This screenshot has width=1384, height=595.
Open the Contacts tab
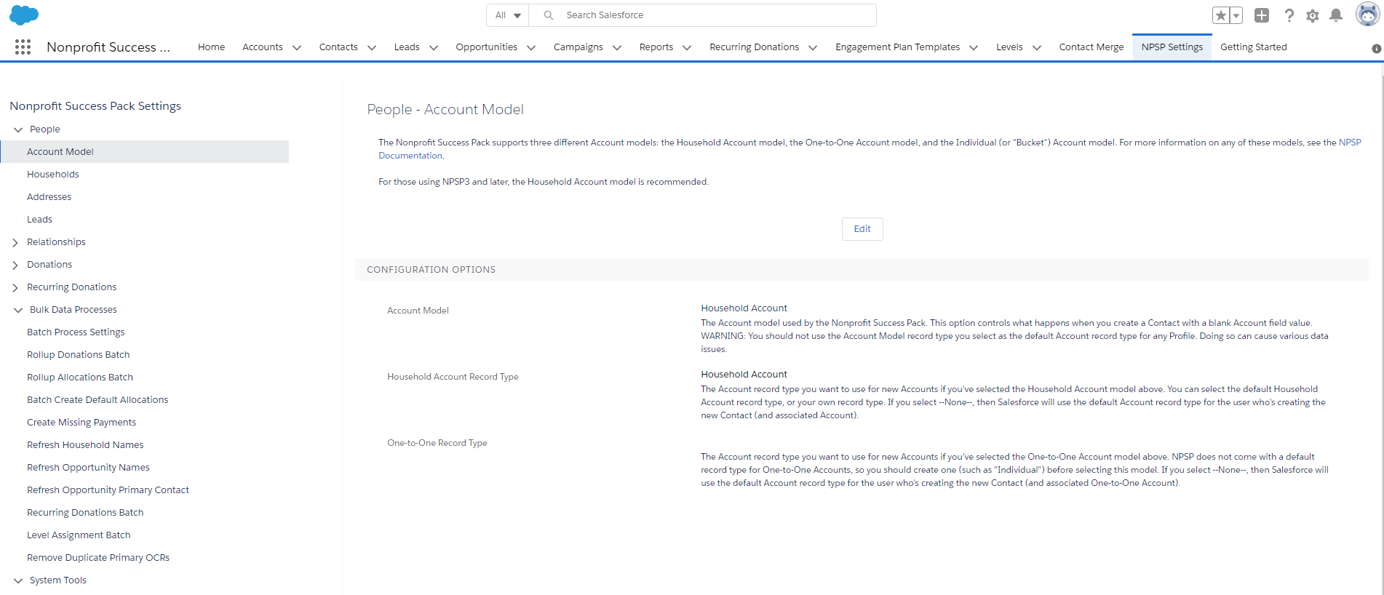(x=338, y=47)
